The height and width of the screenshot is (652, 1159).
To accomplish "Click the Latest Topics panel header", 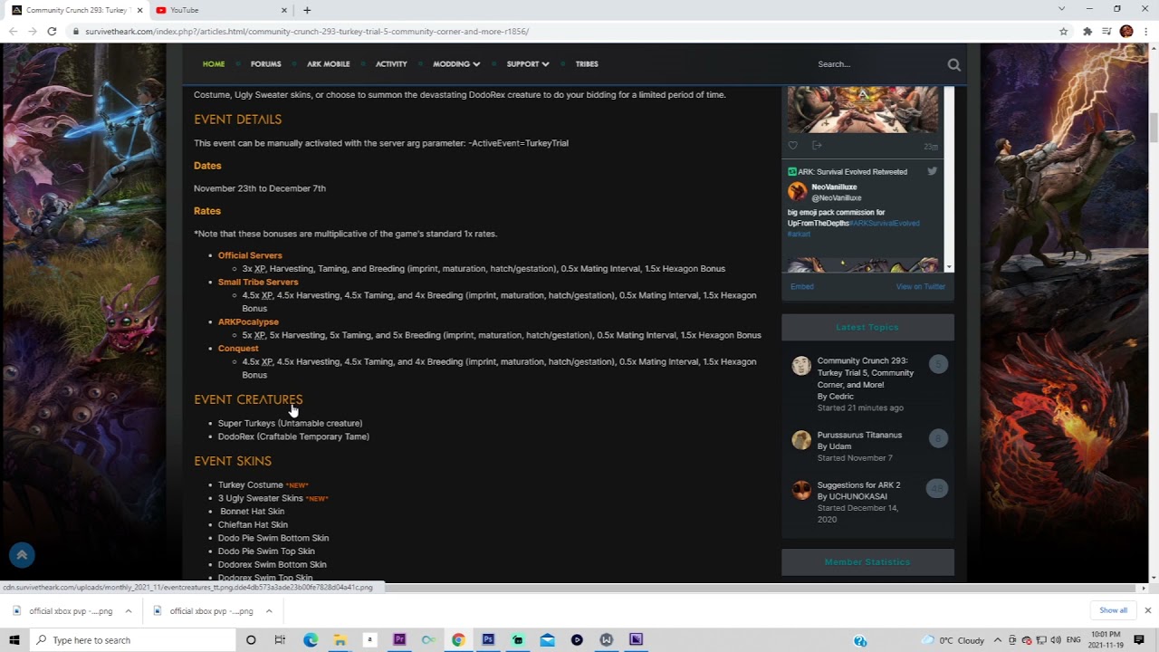I will click(x=867, y=327).
